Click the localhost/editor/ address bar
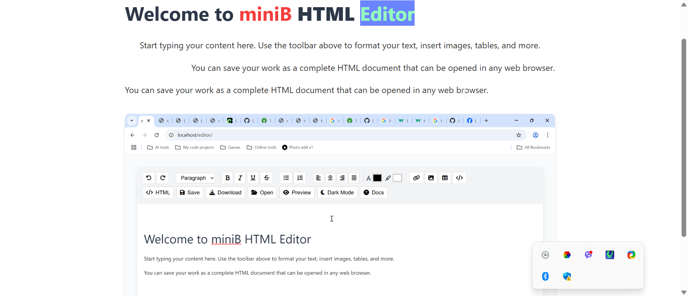Viewport: 688px width, 296px height. coord(346,135)
